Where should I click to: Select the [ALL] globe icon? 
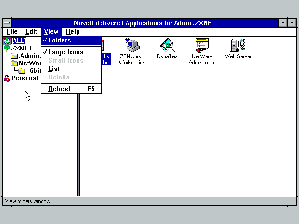pyautogui.click(x=7, y=41)
